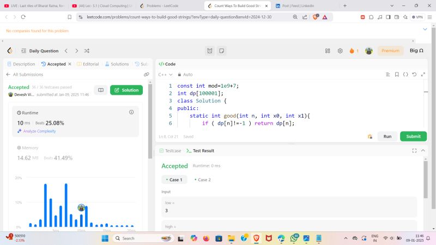
Task: Open the notes book icon beside Solution
Action: click(101, 90)
